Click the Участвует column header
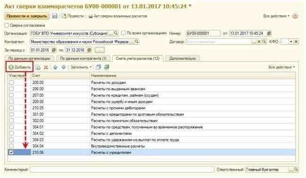 pyautogui.click(x=19, y=75)
